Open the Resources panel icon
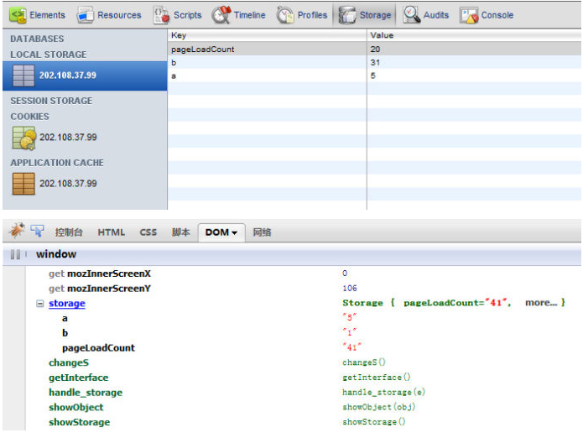This screenshot has height=443, width=583. [x=86, y=15]
